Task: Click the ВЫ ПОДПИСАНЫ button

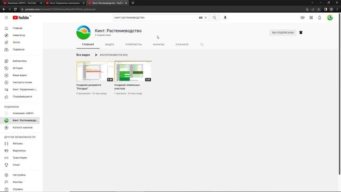Action: 283,33
